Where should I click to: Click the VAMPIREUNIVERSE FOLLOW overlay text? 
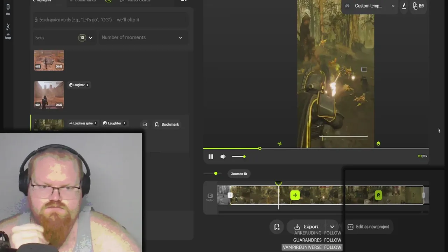pos(312,247)
